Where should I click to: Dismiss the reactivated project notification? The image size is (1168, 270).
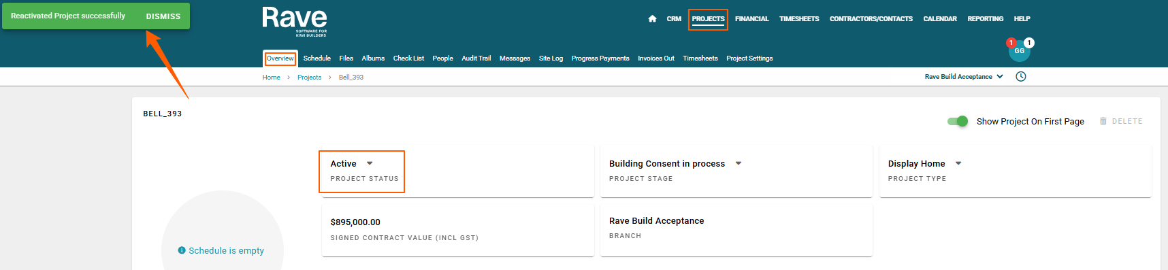pos(163,16)
